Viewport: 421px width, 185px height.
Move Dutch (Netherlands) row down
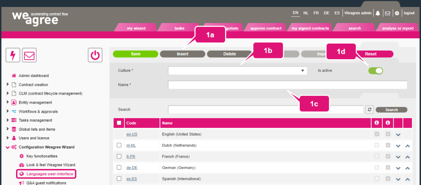398,146
